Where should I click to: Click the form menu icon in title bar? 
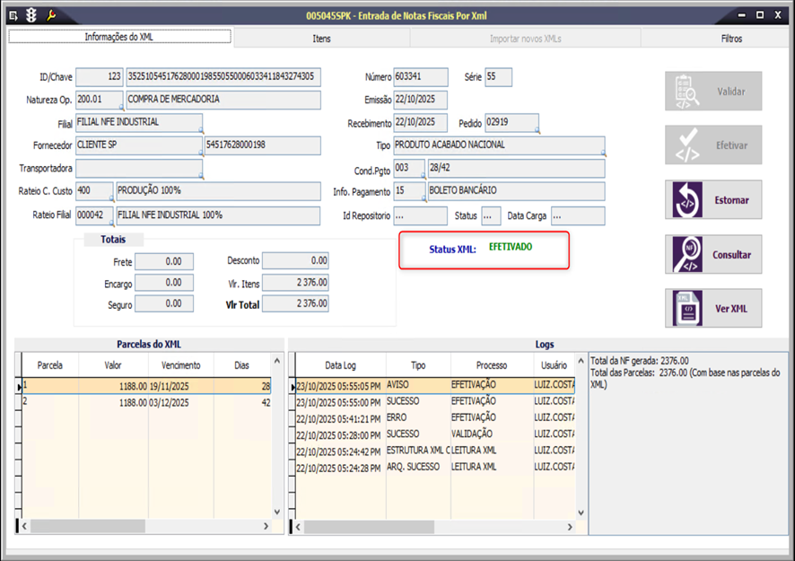[x=13, y=16]
